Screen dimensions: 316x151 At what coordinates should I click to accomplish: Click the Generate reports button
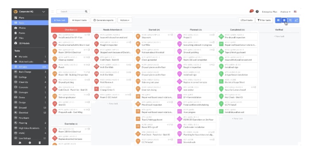tap(103, 20)
